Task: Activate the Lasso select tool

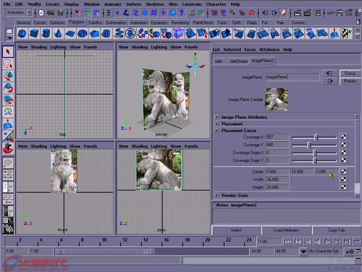Action: (8, 63)
